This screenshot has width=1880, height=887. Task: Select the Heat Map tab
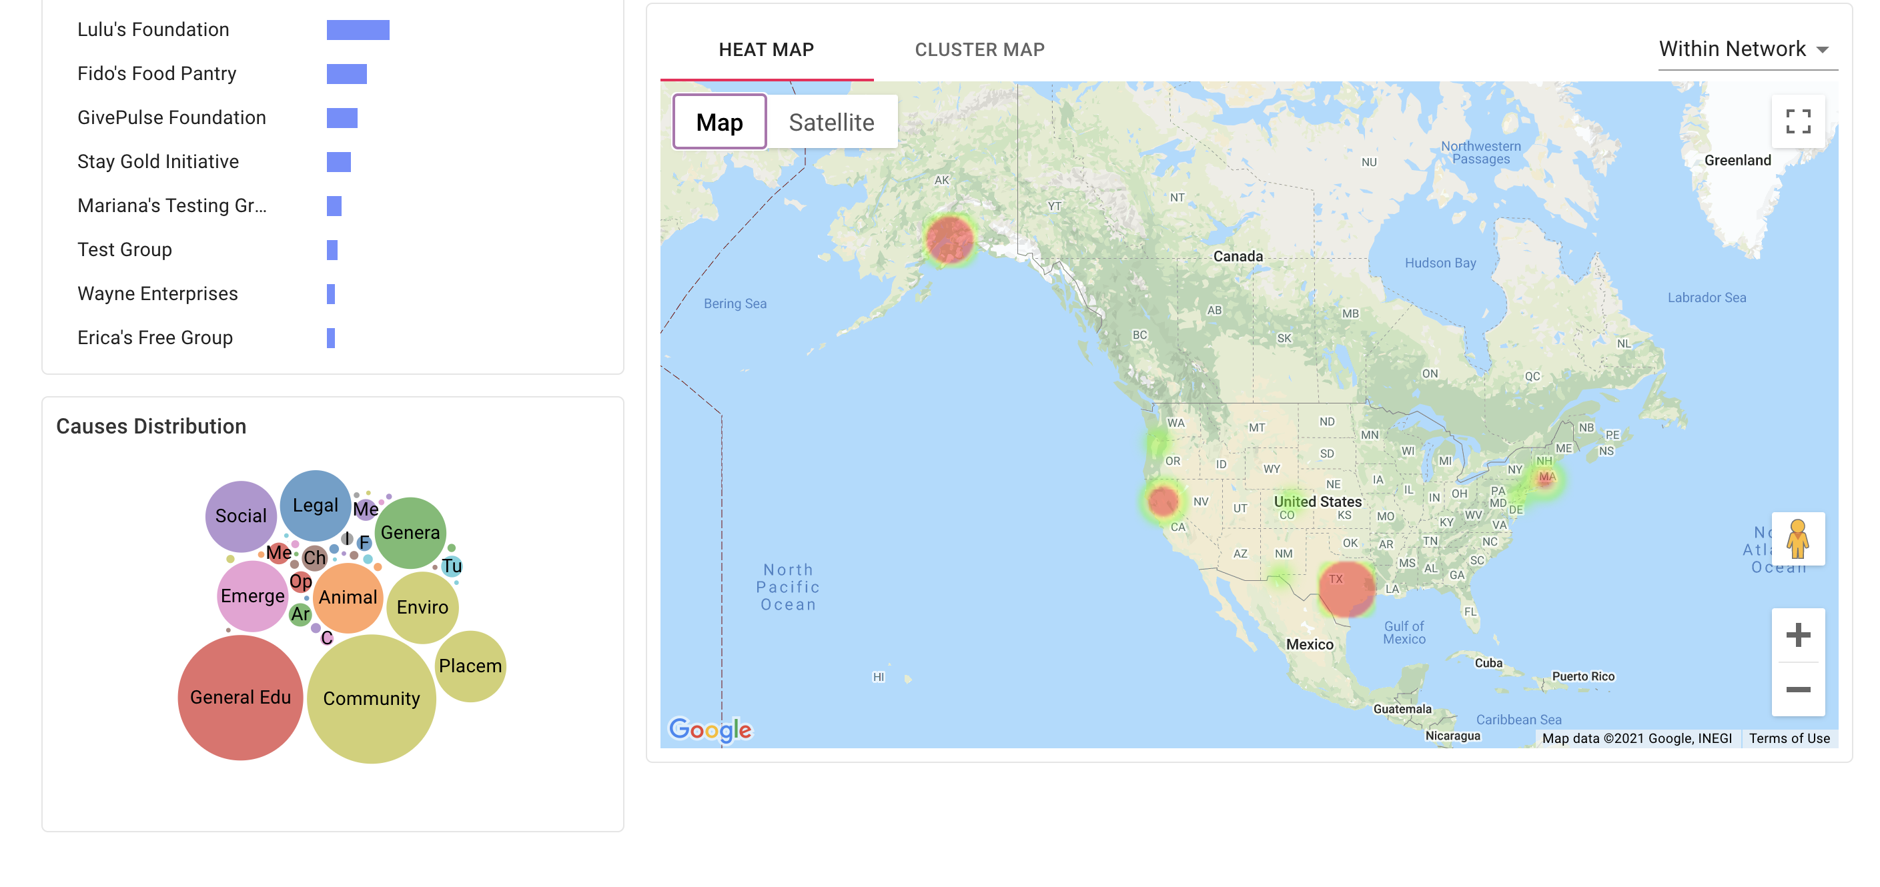[767, 49]
